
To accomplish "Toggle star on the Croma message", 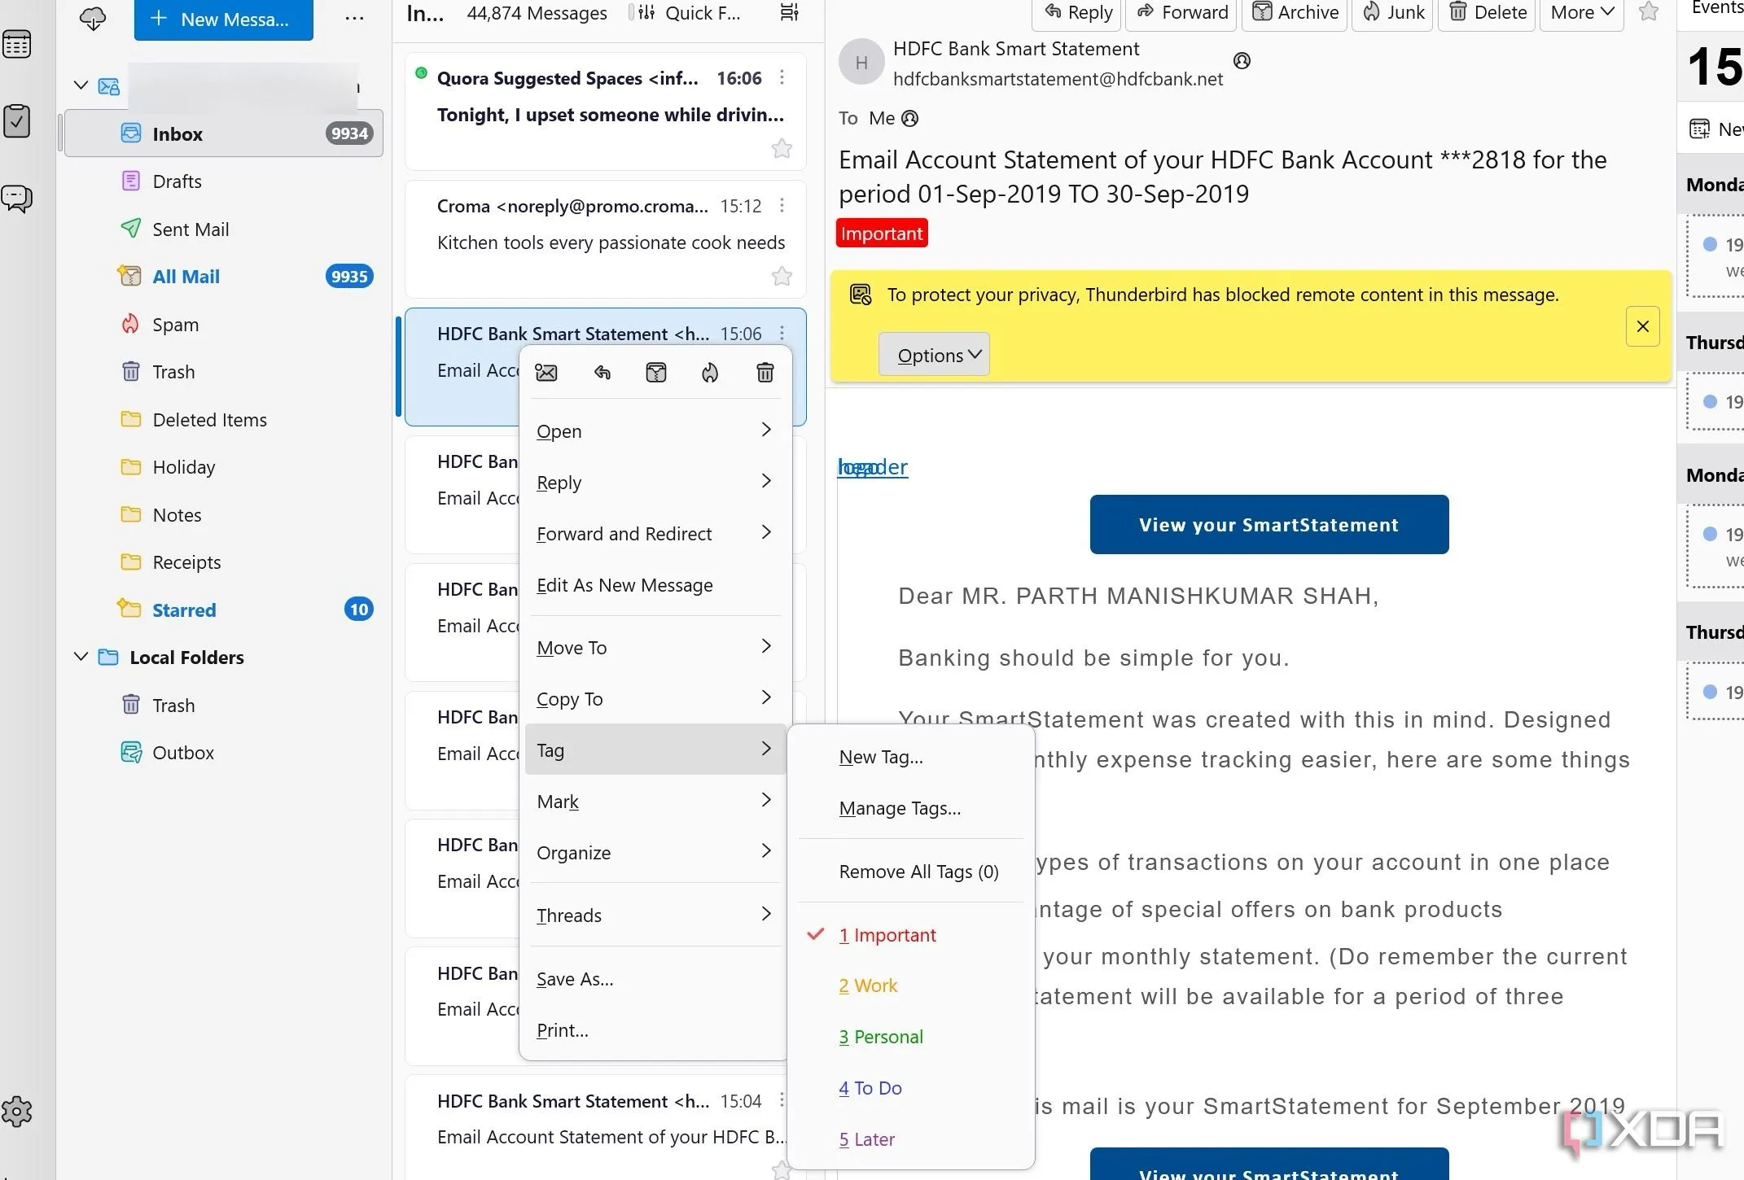I will coord(782,277).
